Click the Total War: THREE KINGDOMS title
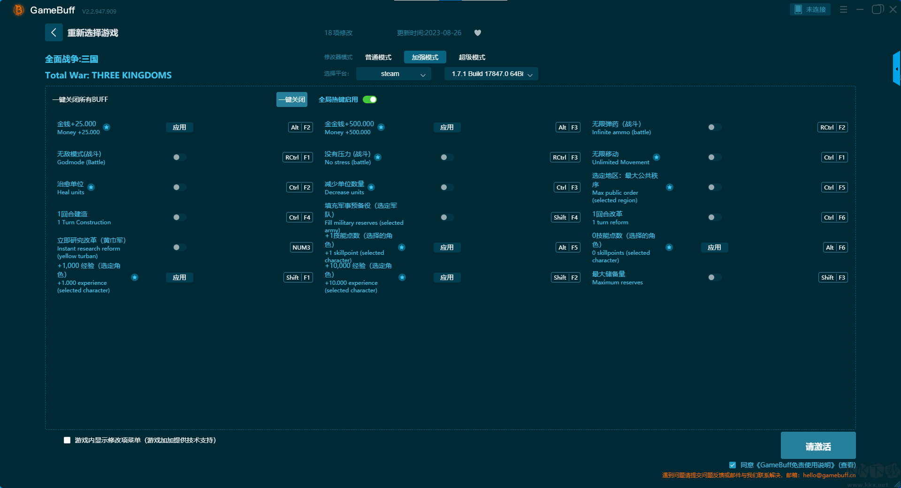This screenshot has width=901, height=488. click(x=108, y=75)
